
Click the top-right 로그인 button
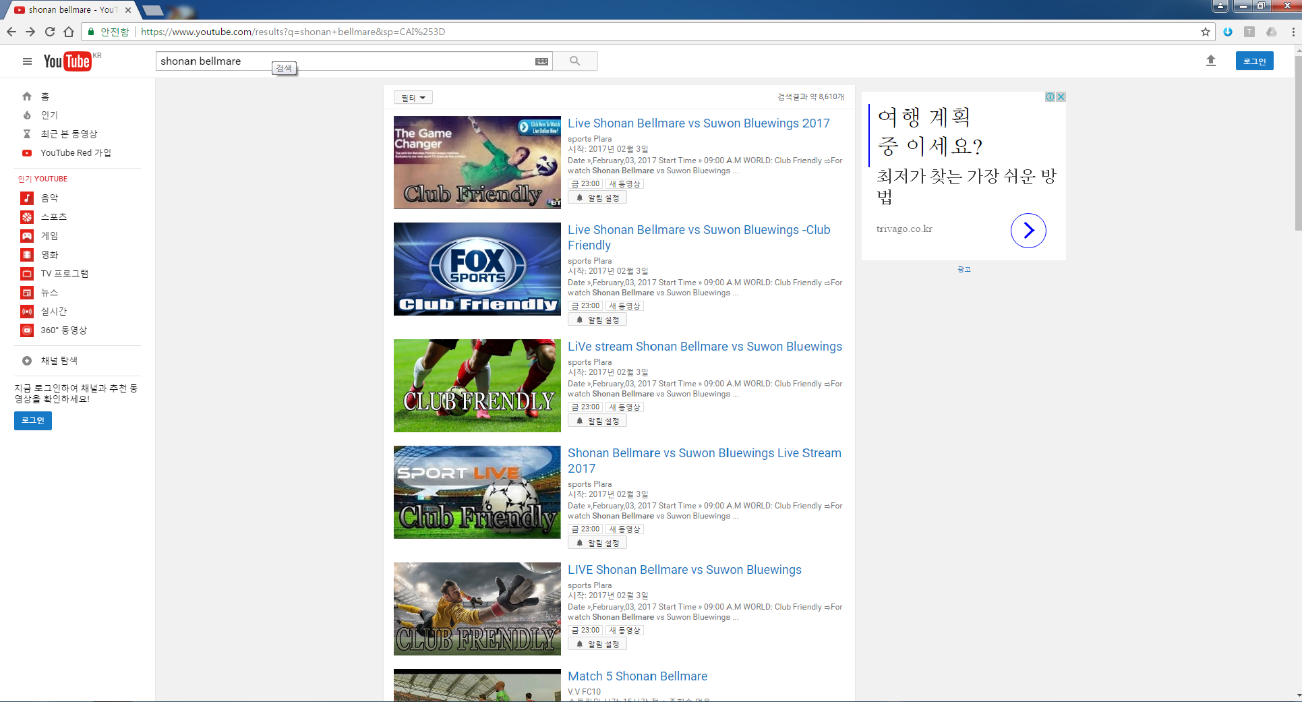click(x=1255, y=61)
